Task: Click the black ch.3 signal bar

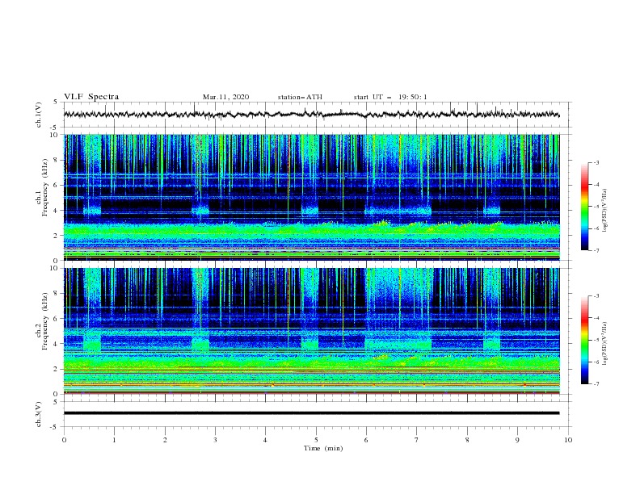Action: coord(311,413)
